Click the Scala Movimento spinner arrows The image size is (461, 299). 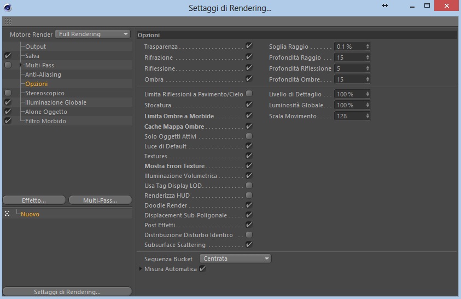coord(367,116)
